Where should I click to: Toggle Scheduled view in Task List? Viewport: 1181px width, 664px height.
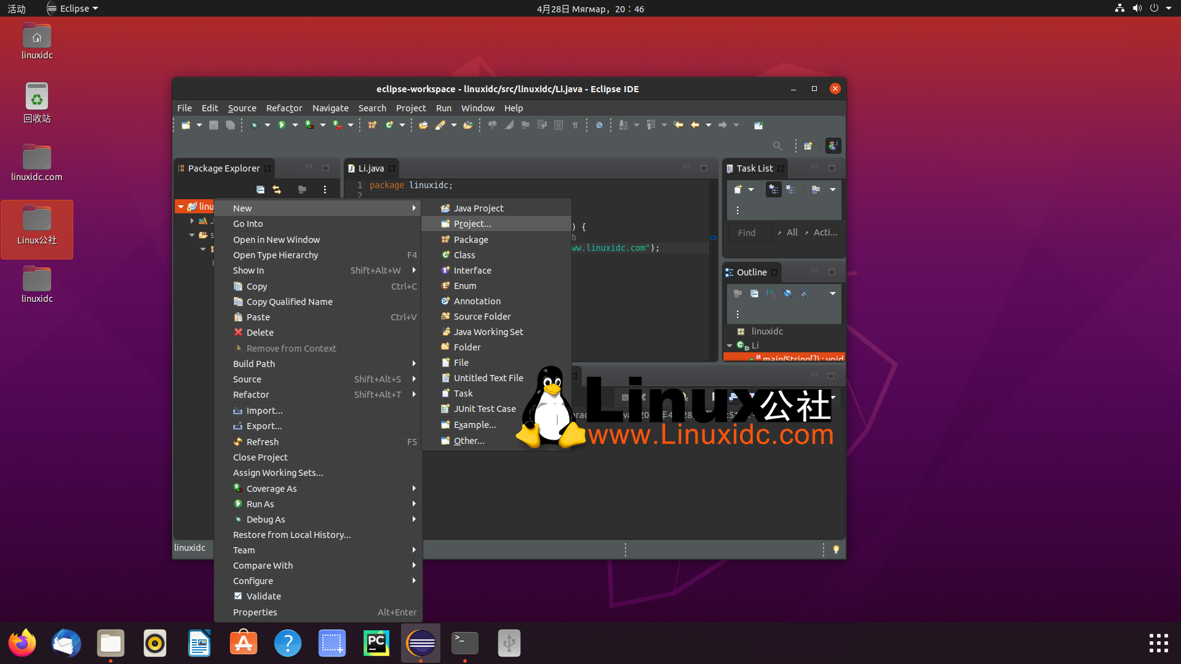tap(791, 189)
